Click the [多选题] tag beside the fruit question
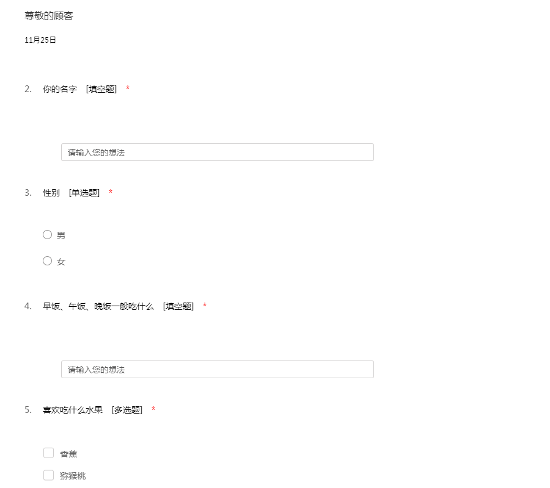This screenshot has width=550, height=488. coord(127,410)
